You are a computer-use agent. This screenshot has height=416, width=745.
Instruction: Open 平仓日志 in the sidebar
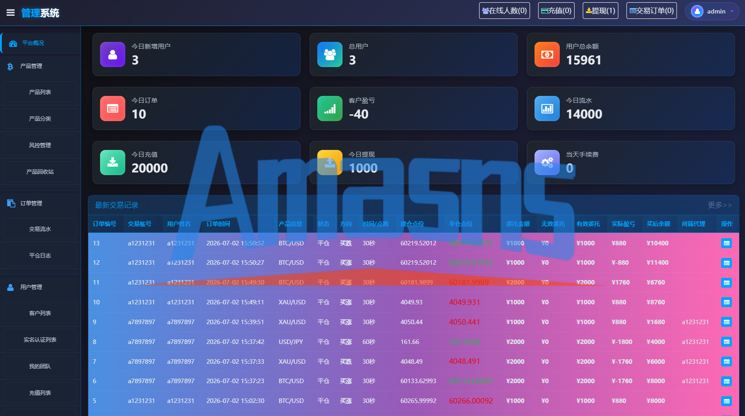pos(40,256)
